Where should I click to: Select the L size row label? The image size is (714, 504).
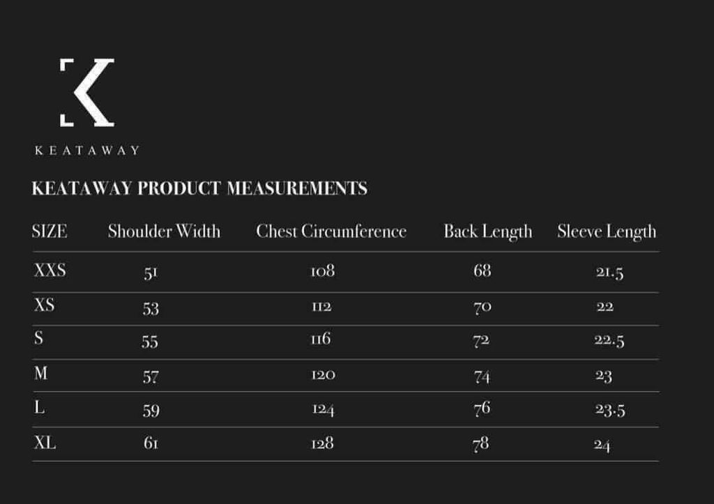[x=40, y=406]
